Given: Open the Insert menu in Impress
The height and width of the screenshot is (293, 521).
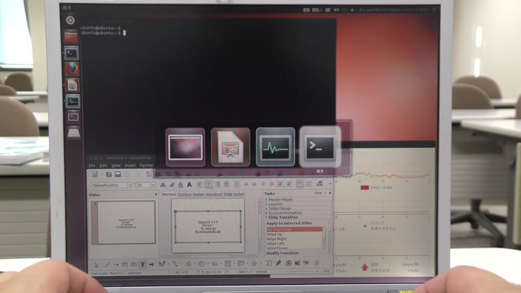Looking at the screenshot, I should click(x=130, y=165).
